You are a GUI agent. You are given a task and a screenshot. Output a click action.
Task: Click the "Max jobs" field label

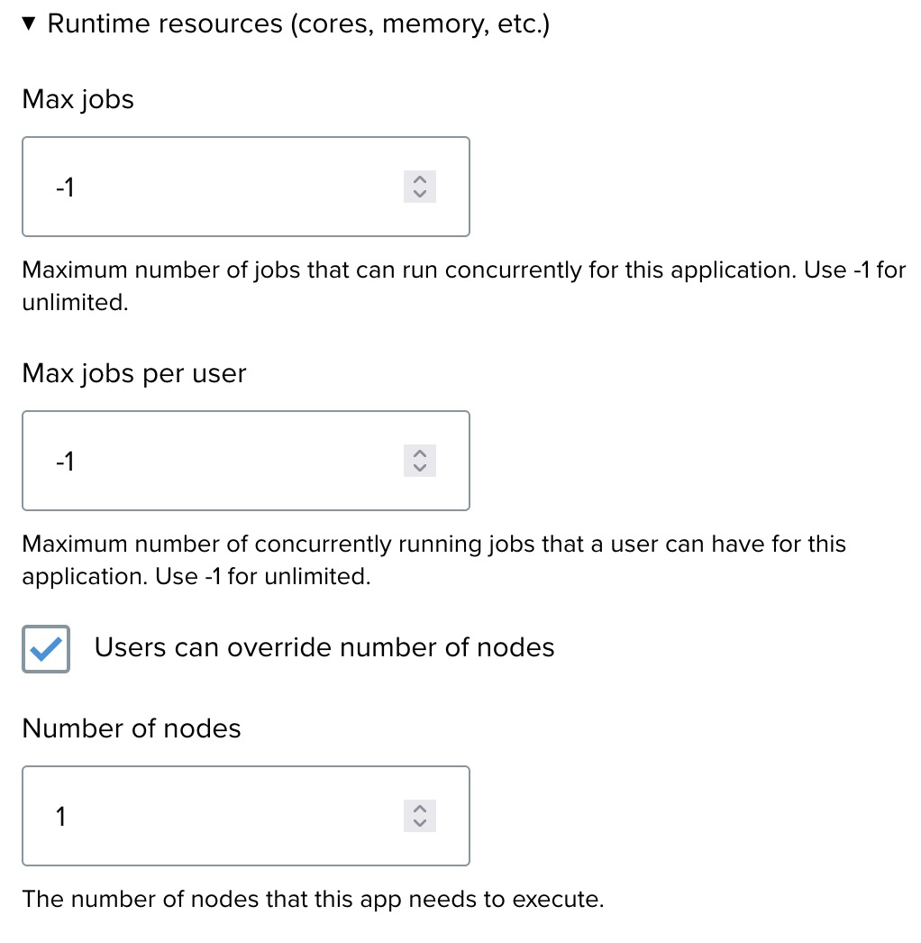pos(78,99)
